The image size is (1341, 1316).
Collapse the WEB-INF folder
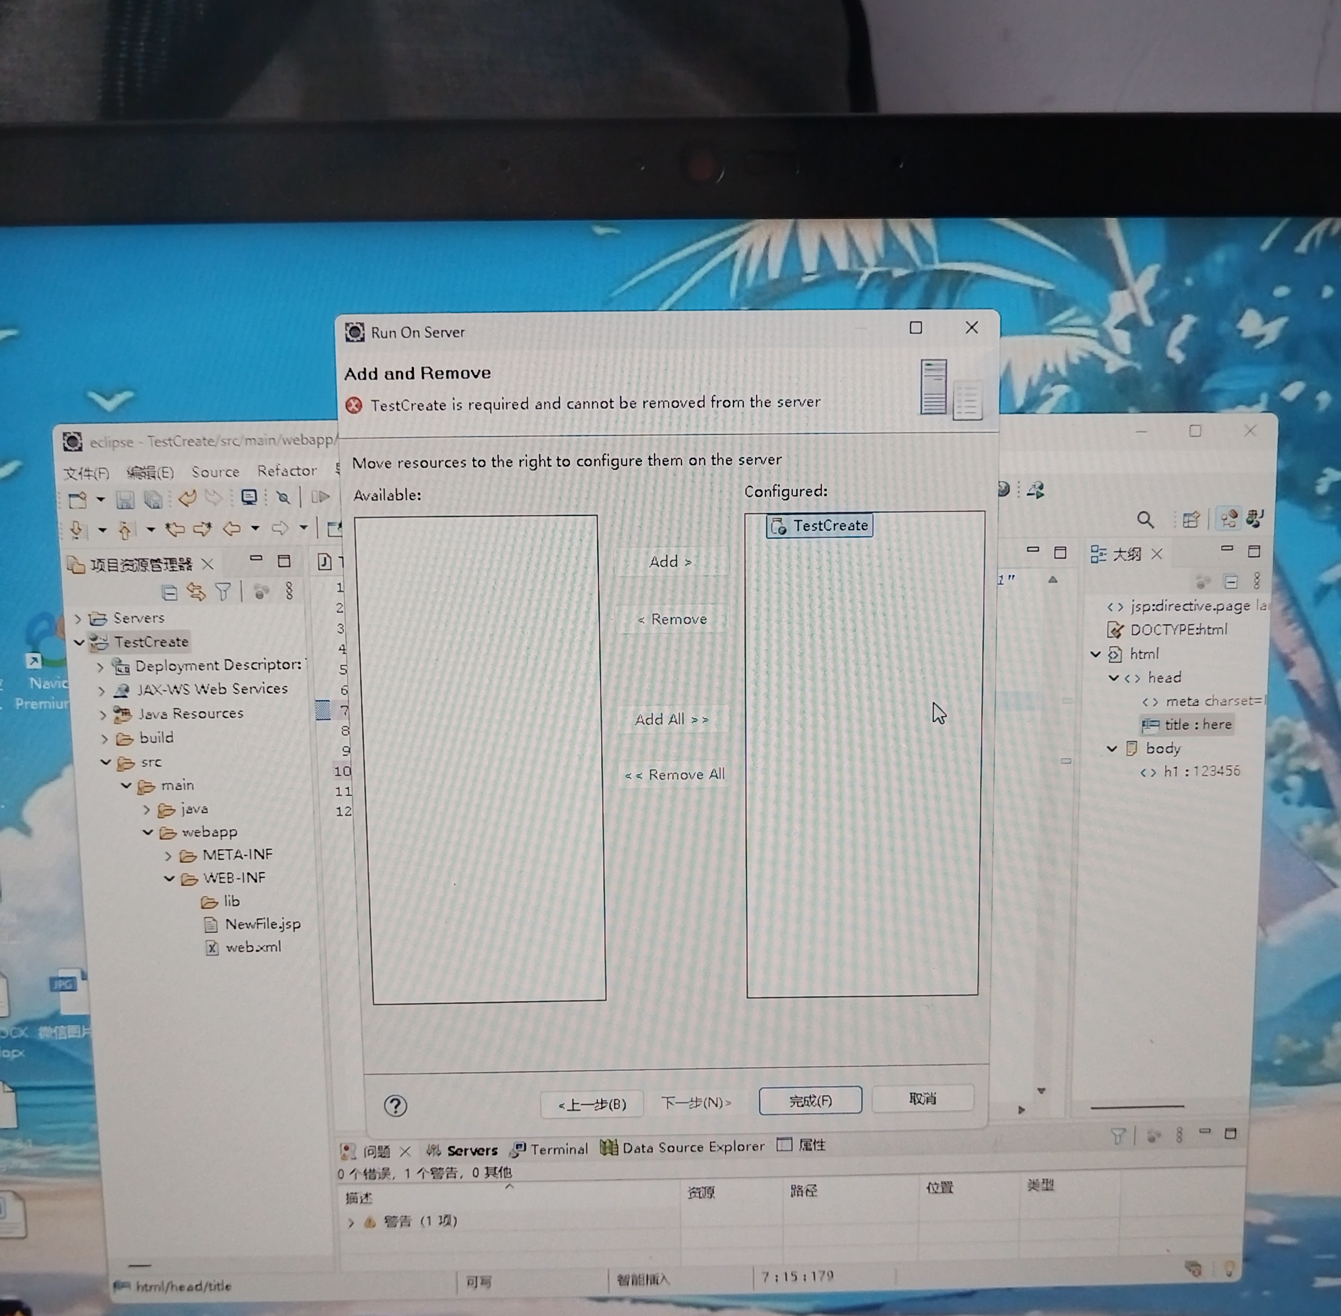coord(168,878)
